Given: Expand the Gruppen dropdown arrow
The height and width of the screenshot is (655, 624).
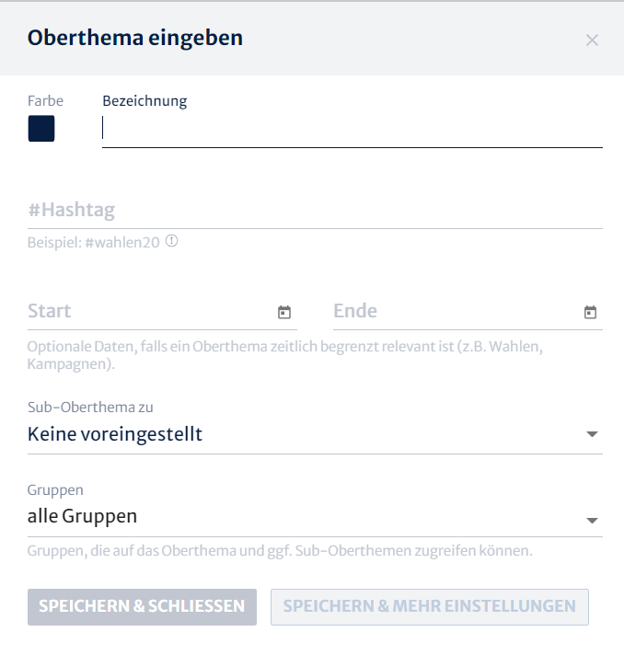Looking at the screenshot, I should 592,521.
